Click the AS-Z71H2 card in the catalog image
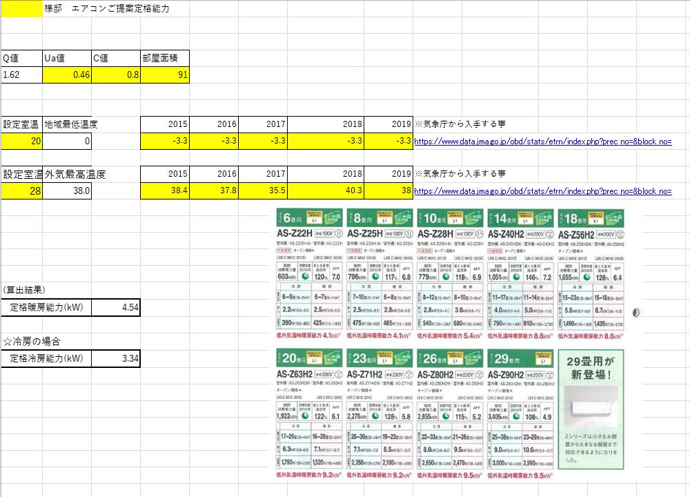 [x=379, y=413]
